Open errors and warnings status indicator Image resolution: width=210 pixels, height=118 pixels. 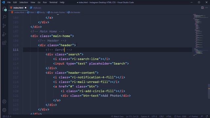(7, 116)
